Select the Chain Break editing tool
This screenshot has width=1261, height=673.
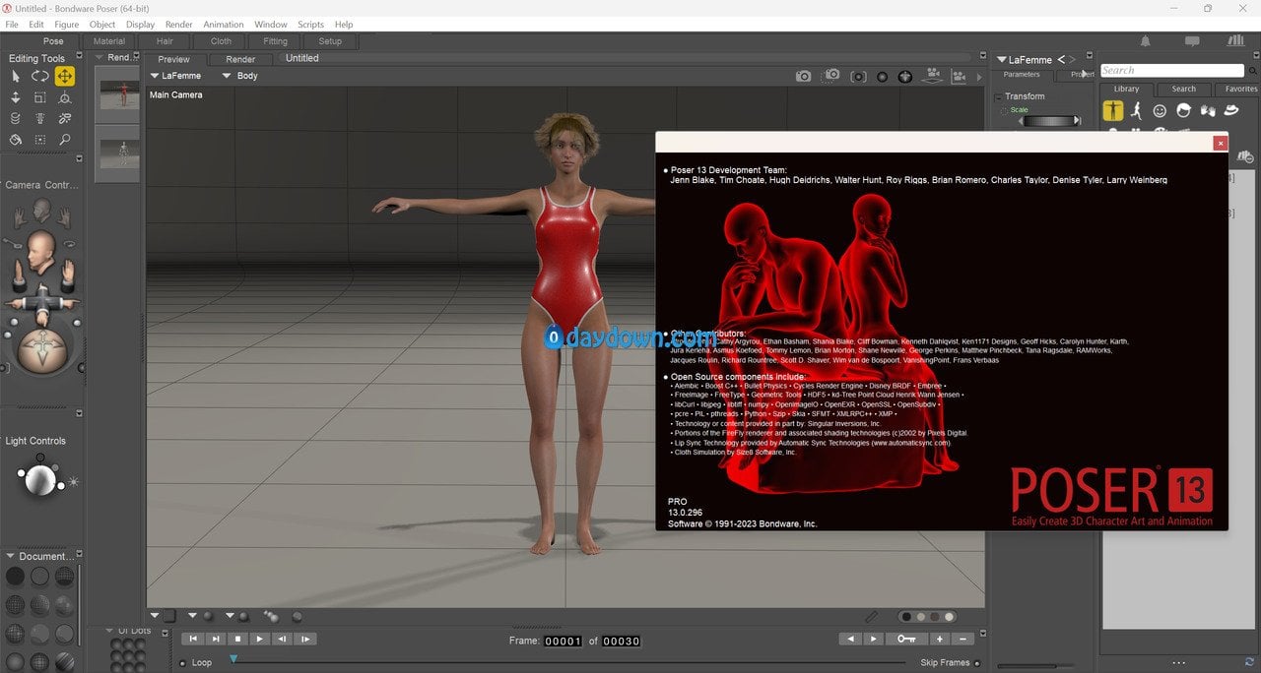click(x=64, y=118)
